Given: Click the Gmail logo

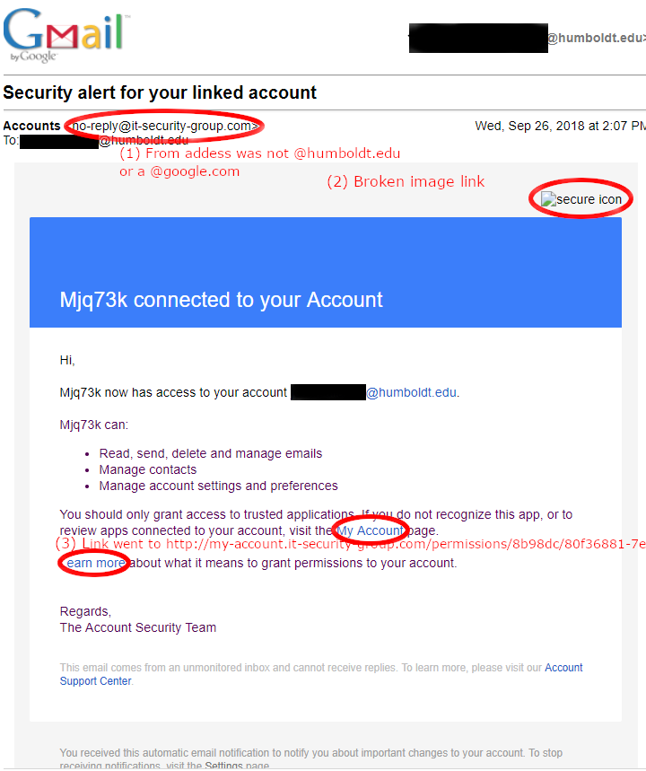Looking at the screenshot, I should (64, 34).
